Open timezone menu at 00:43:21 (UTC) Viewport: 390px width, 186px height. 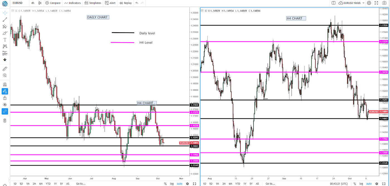(x=338, y=184)
